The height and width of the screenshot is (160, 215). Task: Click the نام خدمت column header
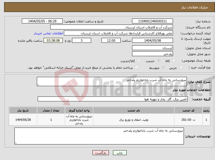pos(134,110)
